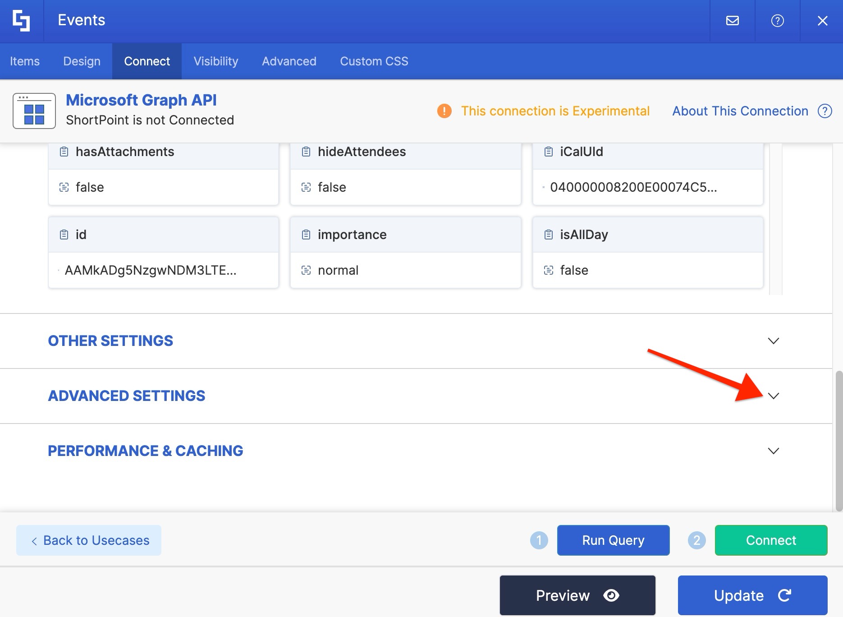Open the Custom CSS tab

point(374,61)
